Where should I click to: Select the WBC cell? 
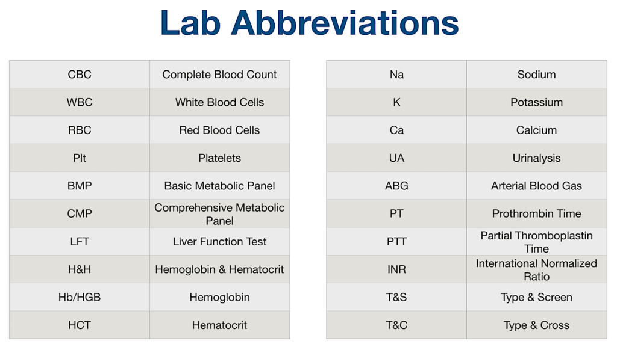80,102
